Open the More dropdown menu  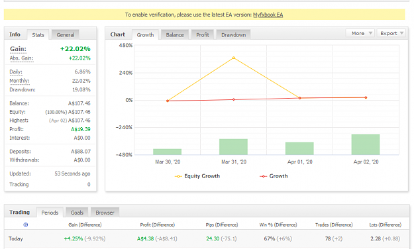pos(360,33)
